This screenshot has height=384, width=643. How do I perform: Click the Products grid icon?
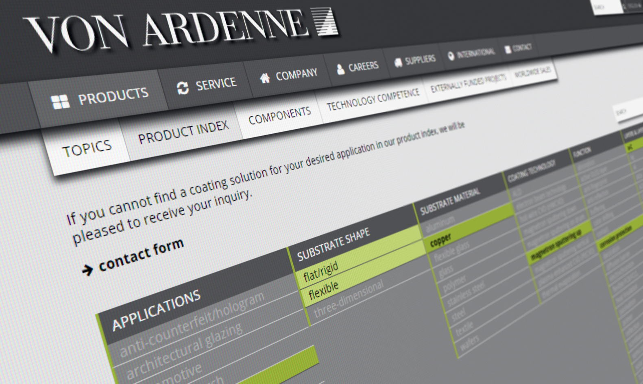coord(60,102)
